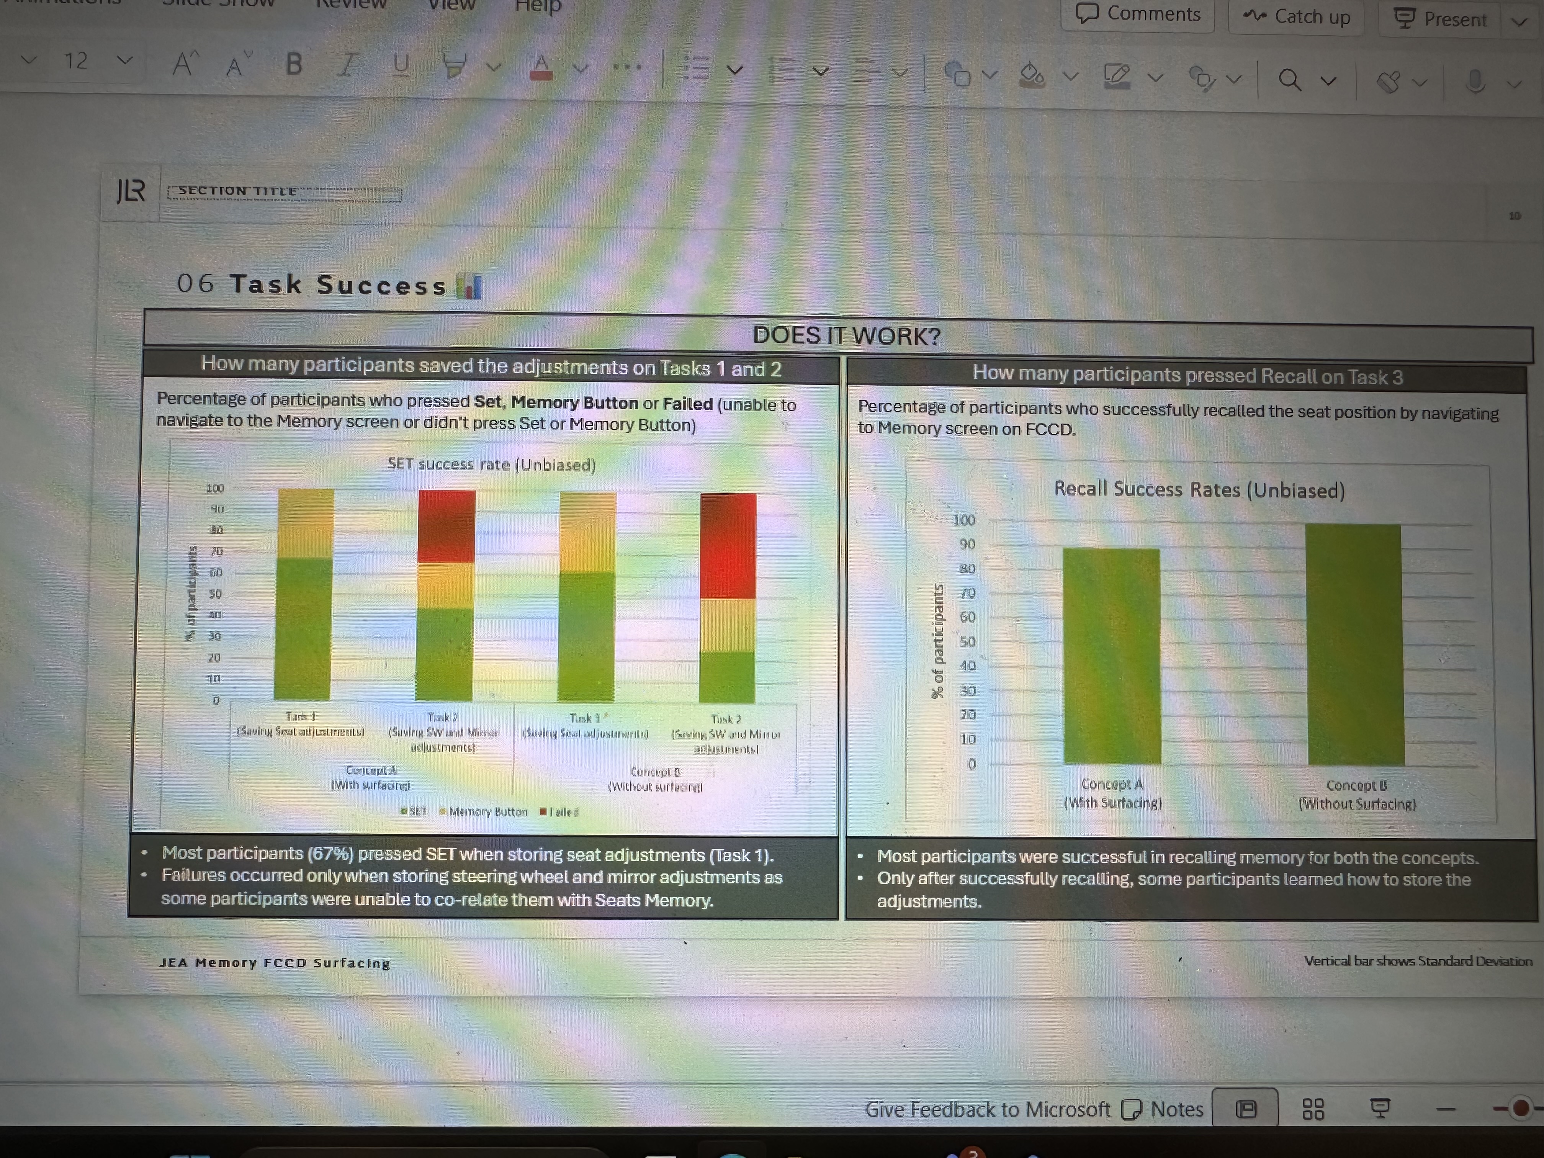
Task: Open the paragraph alignment button
Action: (865, 71)
